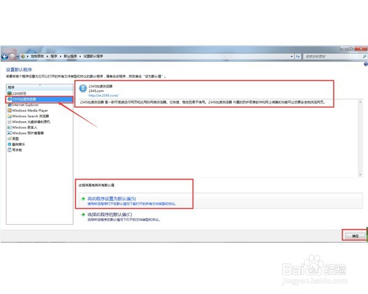The height and width of the screenshot is (294, 368).
Task: Click description pane scrollbar up arrow
Action: point(360,102)
